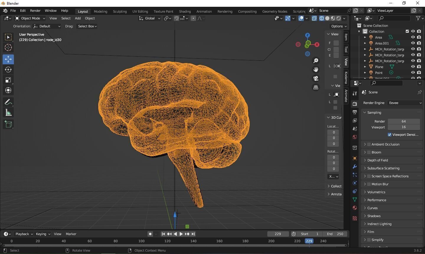Switch to wireframe viewport shading

322,18
